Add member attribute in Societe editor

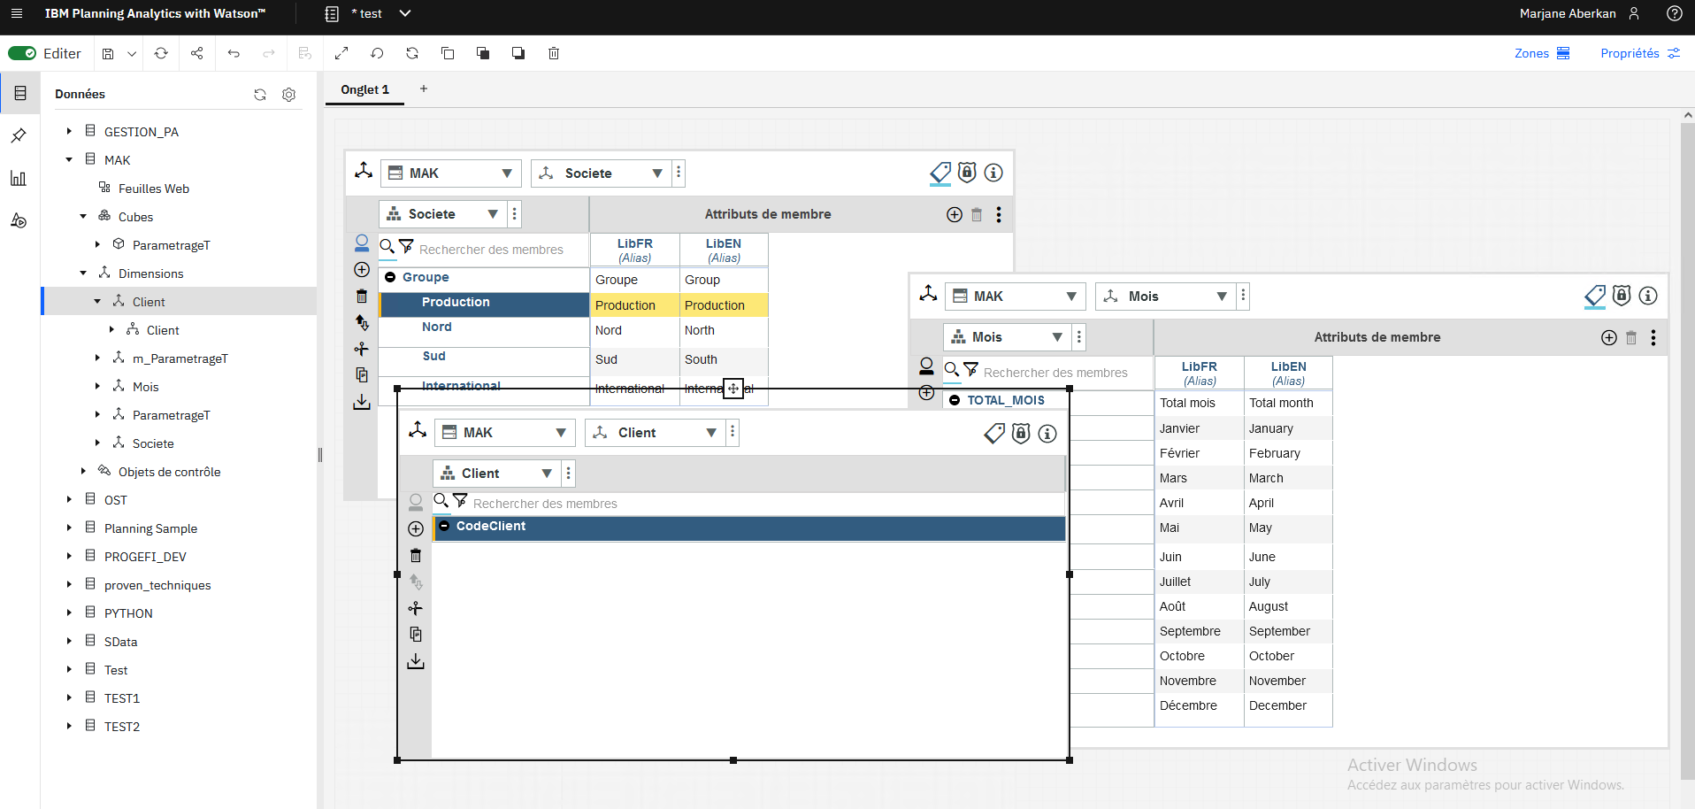[955, 214]
